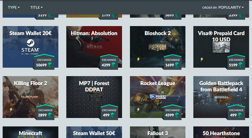252x138 pixels.
Task: Click the lightning bolt icon on Bioshock 2
Action: tap(138, 60)
